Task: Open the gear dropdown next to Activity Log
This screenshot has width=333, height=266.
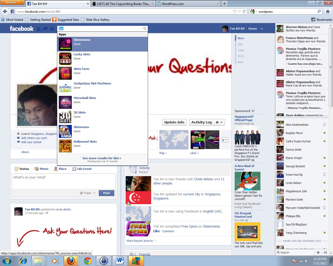Action: tap(219, 122)
